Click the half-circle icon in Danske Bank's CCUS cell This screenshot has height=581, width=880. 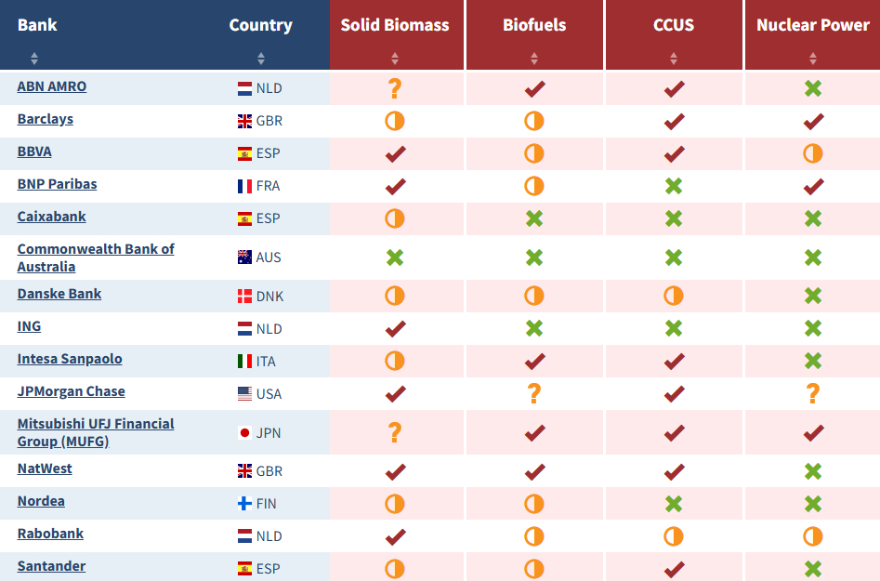tap(674, 296)
